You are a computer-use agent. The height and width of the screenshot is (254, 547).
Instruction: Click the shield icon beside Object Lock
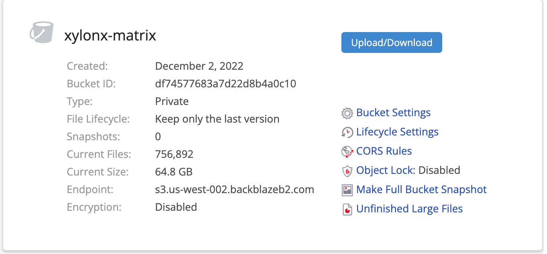[x=347, y=171]
